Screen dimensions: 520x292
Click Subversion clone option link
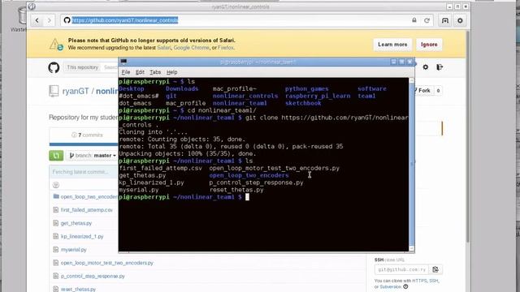coord(390,286)
